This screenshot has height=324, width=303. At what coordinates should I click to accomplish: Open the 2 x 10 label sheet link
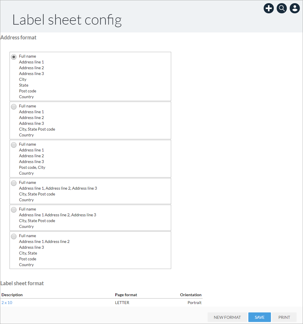click(7, 303)
